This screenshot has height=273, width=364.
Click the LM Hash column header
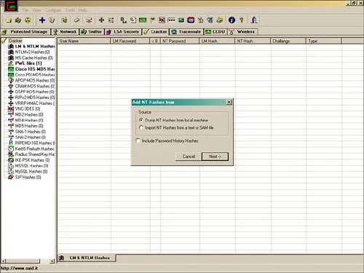coord(217,41)
